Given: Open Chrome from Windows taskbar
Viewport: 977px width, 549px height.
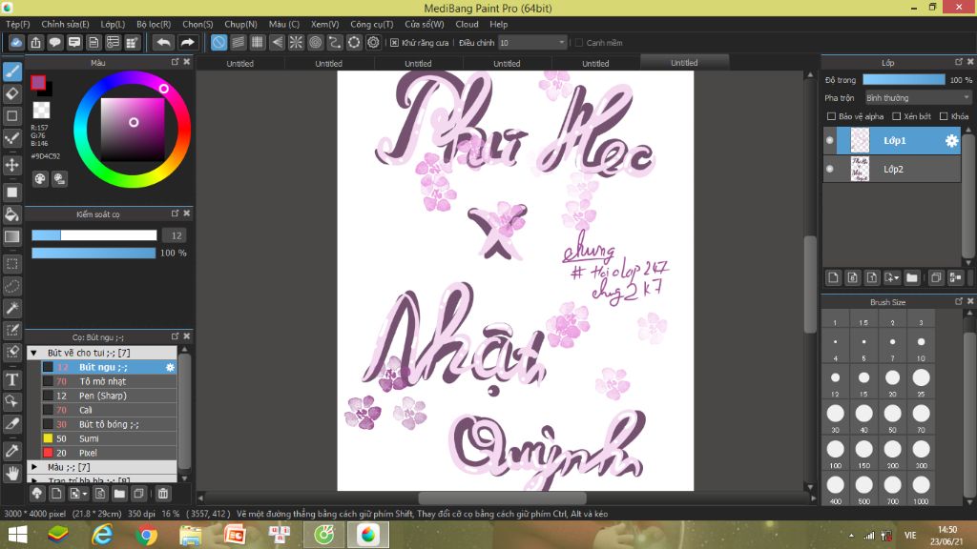Looking at the screenshot, I should 146,535.
